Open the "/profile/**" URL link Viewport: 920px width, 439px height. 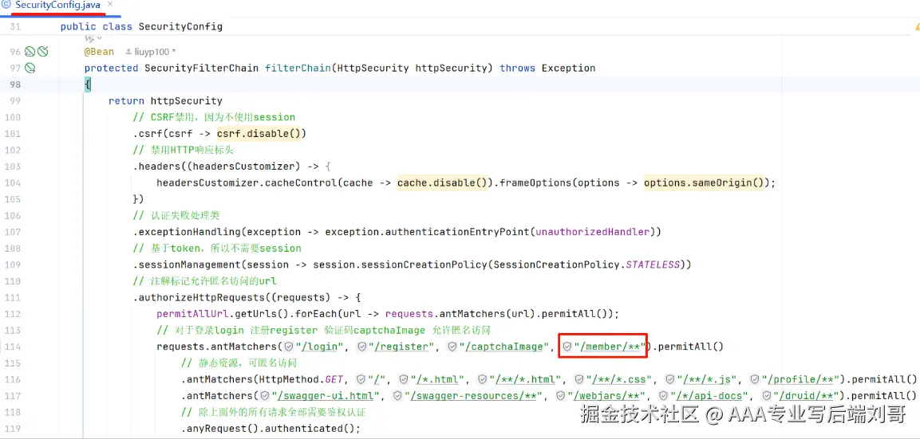pos(801,379)
